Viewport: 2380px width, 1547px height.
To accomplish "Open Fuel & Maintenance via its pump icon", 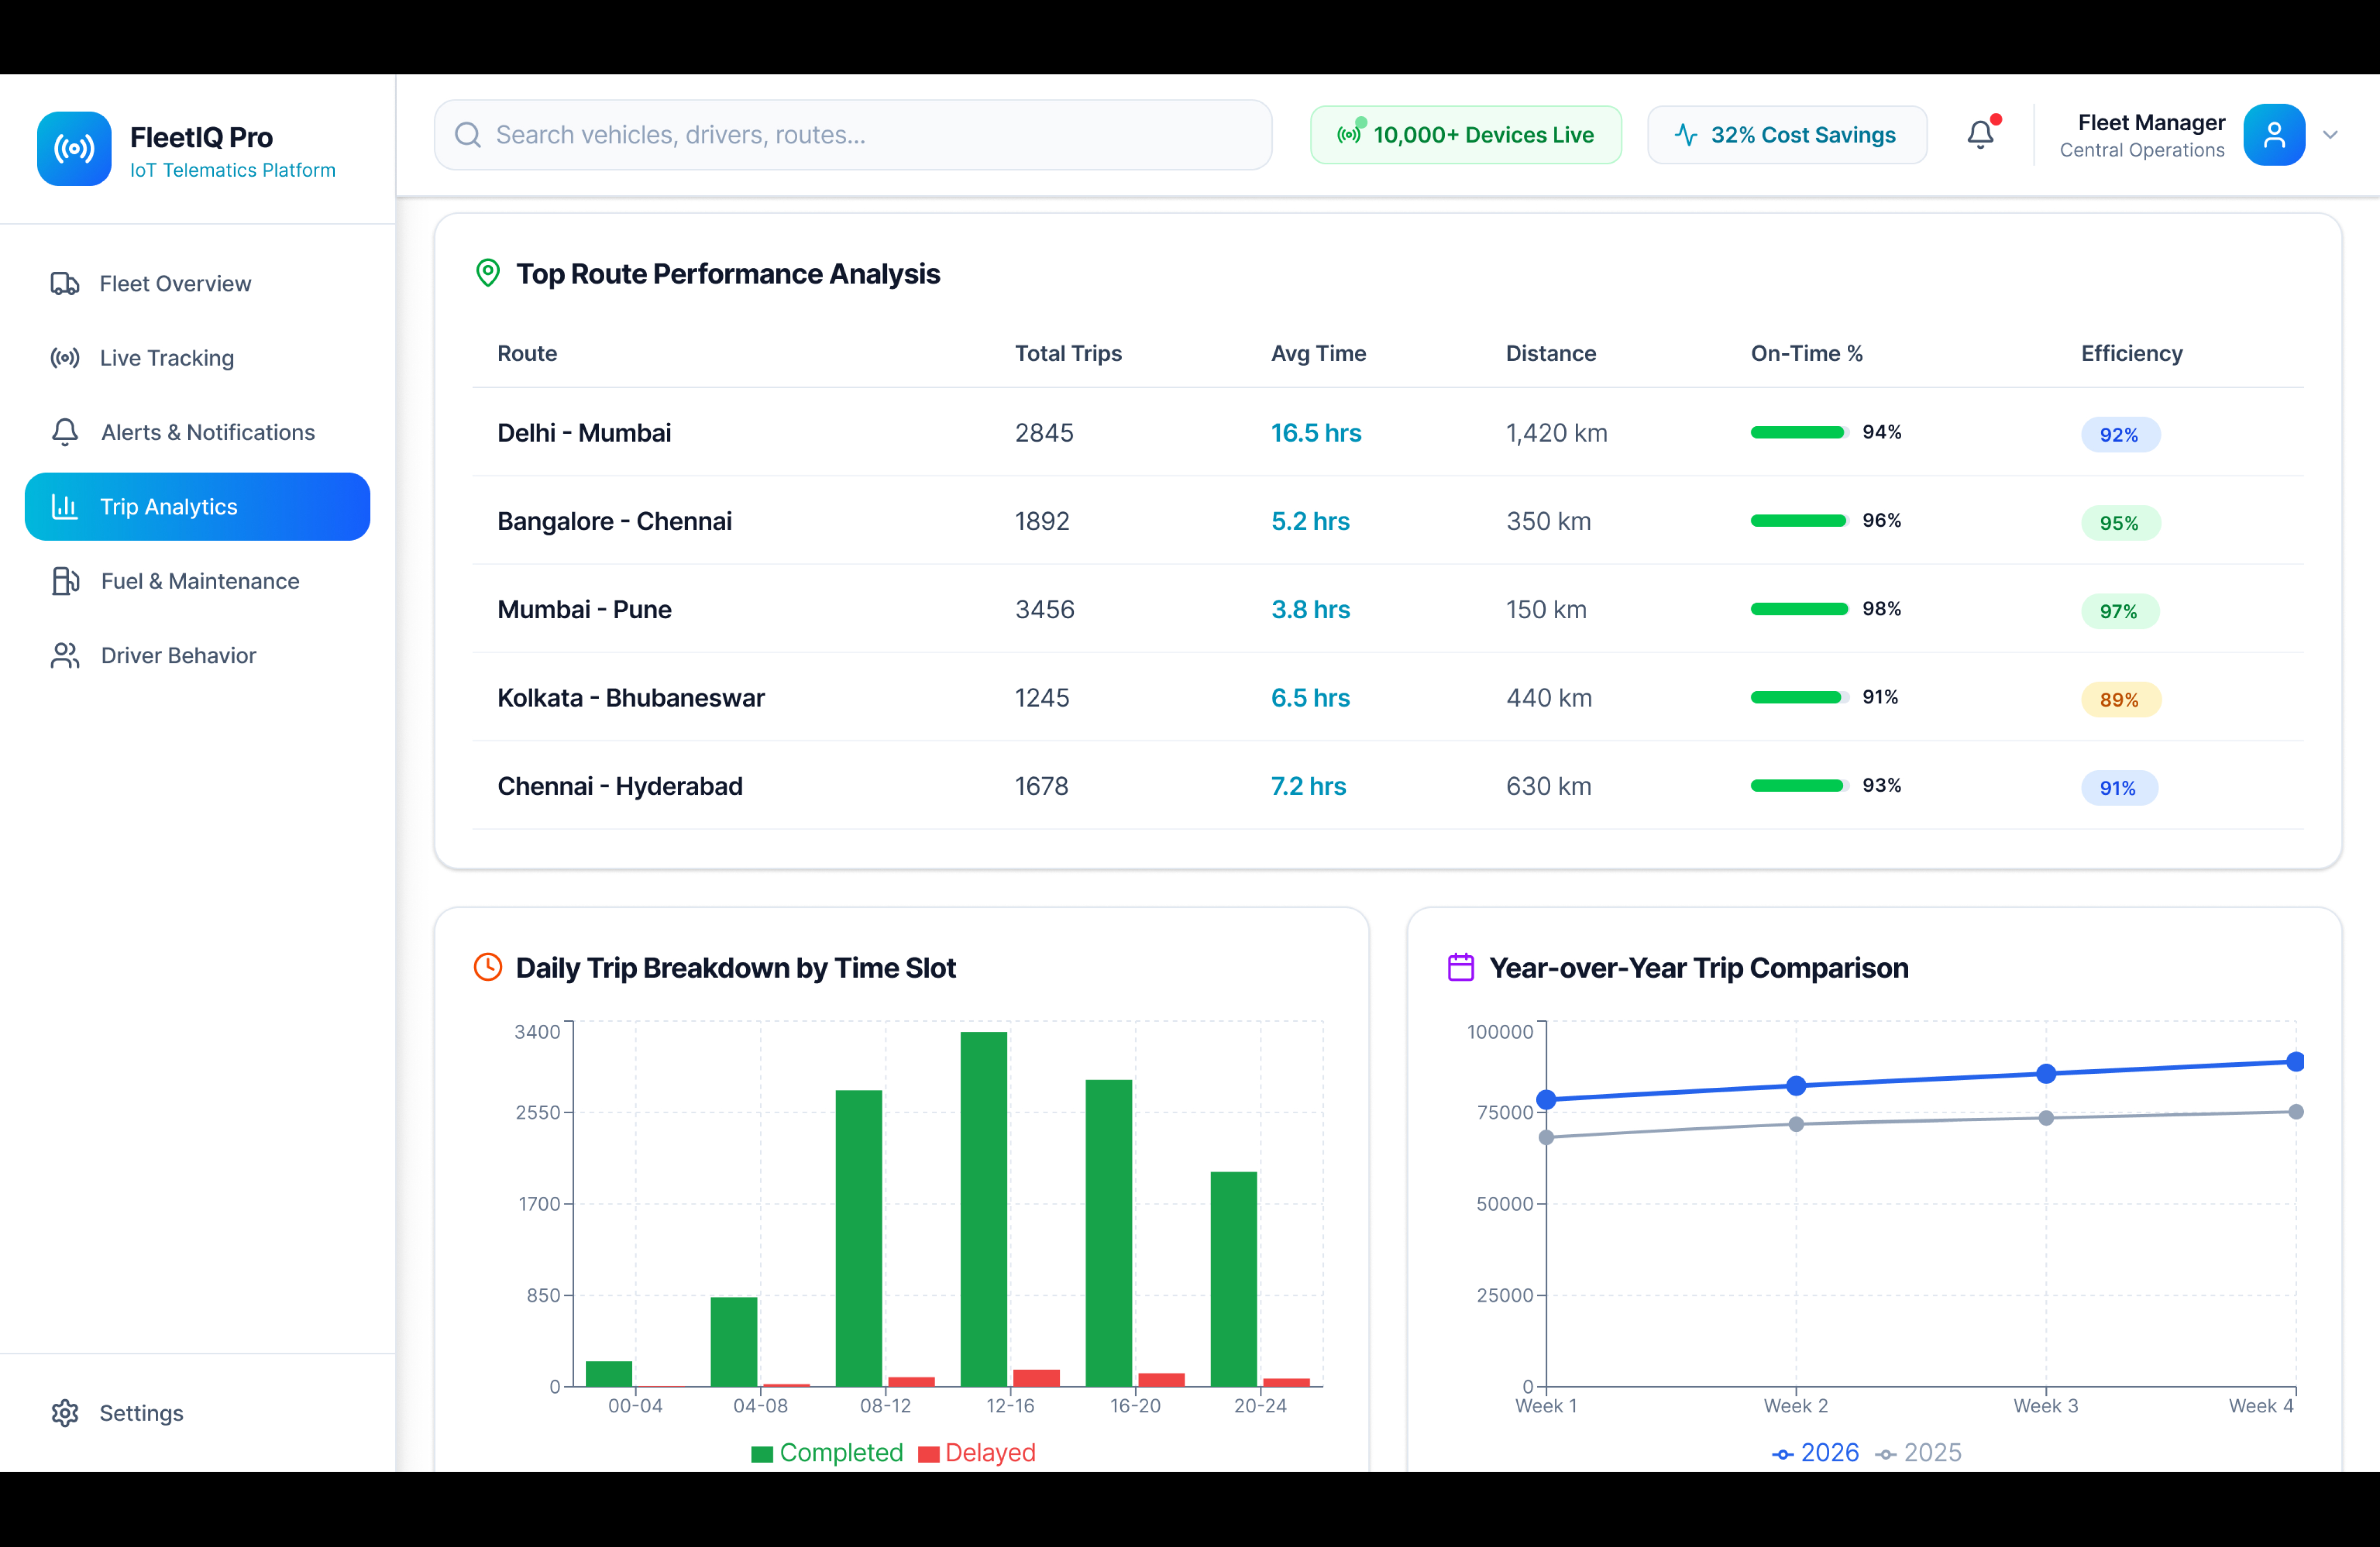I will [65, 580].
